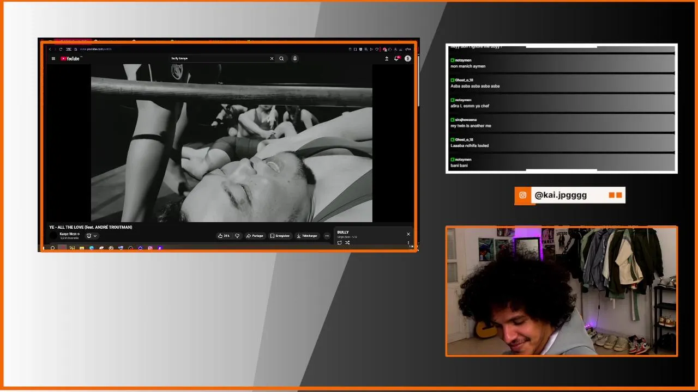Open YouTube notifications bell

pos(396,58)
